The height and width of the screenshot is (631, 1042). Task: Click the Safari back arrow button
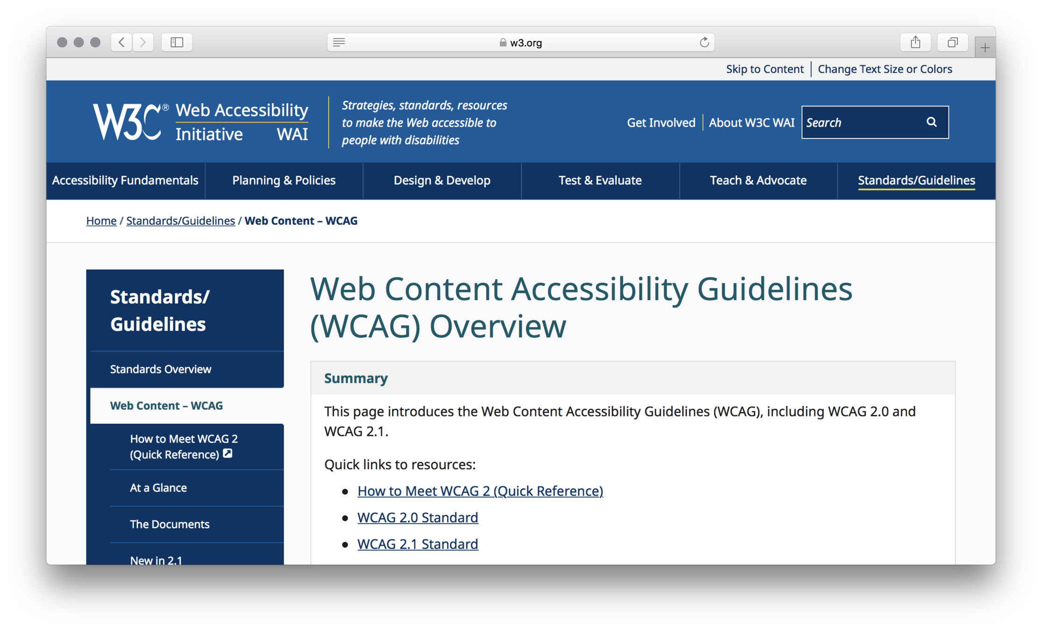[x=121, y=43]
